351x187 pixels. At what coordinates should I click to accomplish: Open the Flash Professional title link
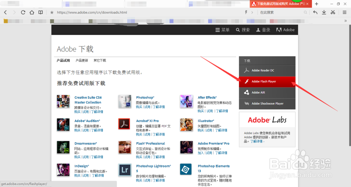pyautogui.click(x=151, y=143)
